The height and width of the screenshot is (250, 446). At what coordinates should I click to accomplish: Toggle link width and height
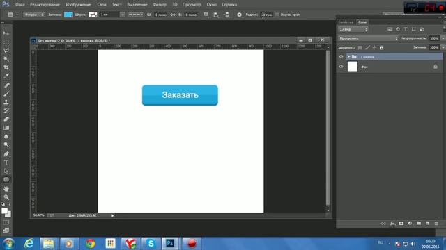coord(173,15)
